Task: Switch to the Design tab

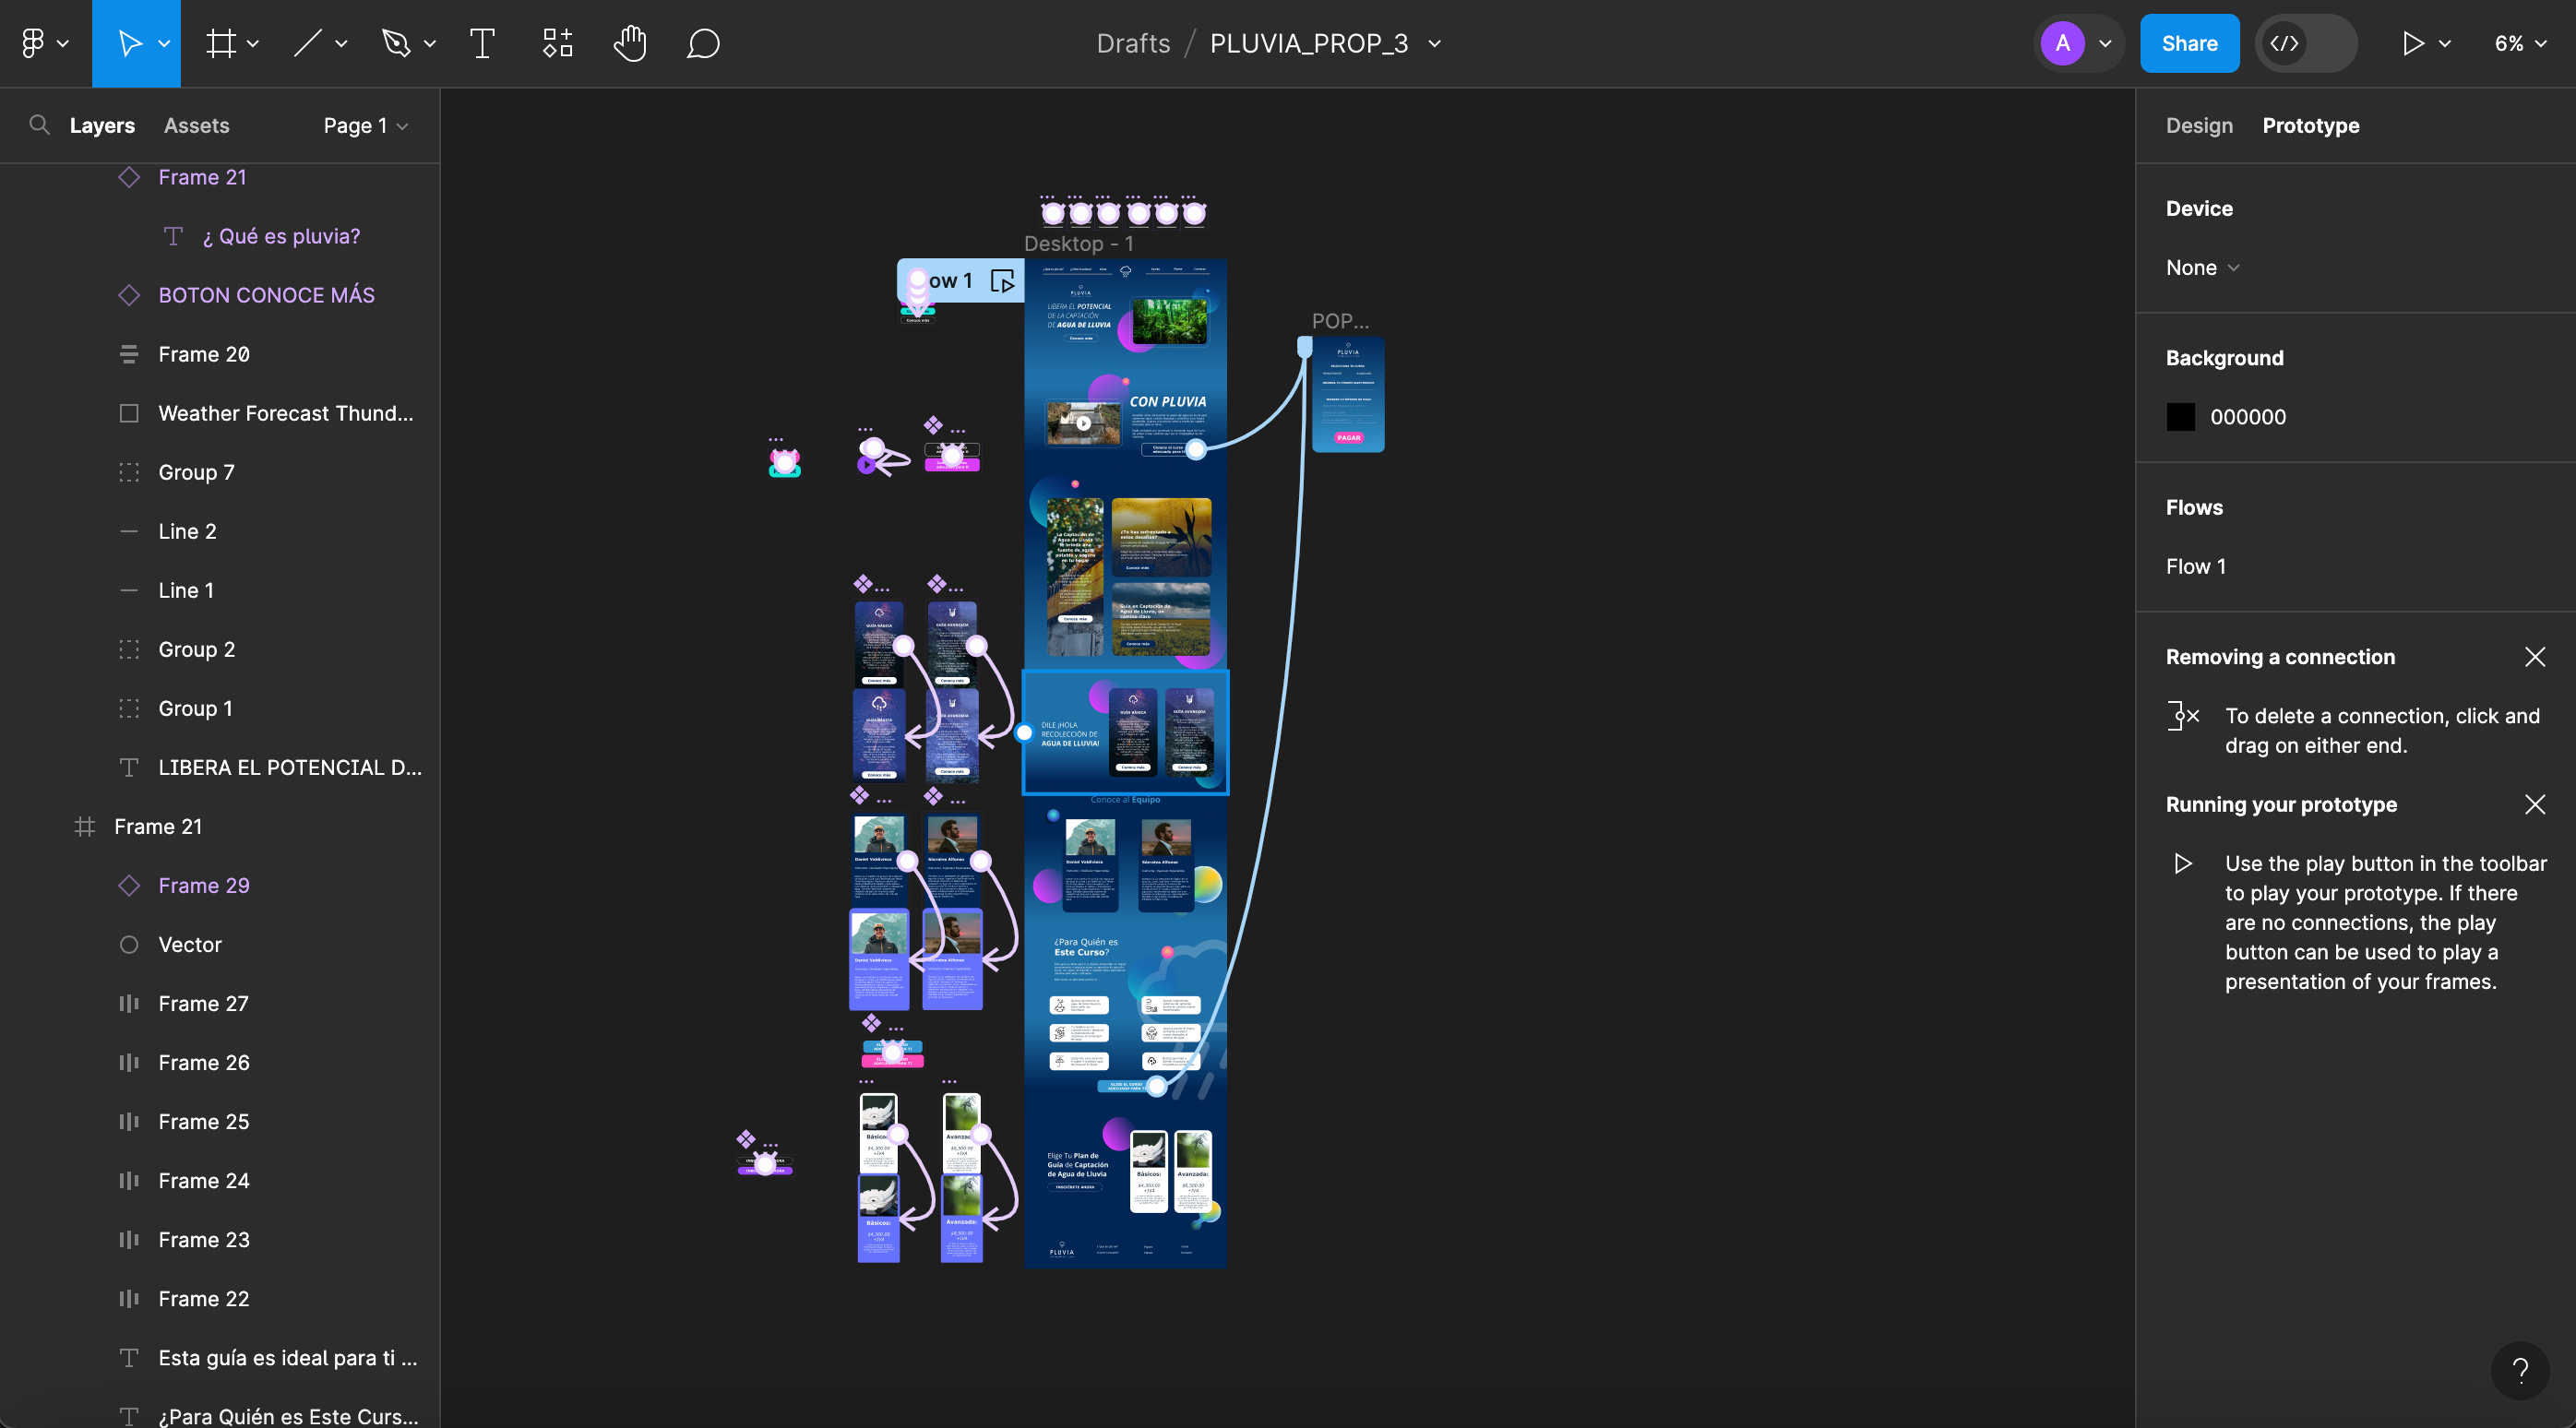Action: [x=2198, y=125]
